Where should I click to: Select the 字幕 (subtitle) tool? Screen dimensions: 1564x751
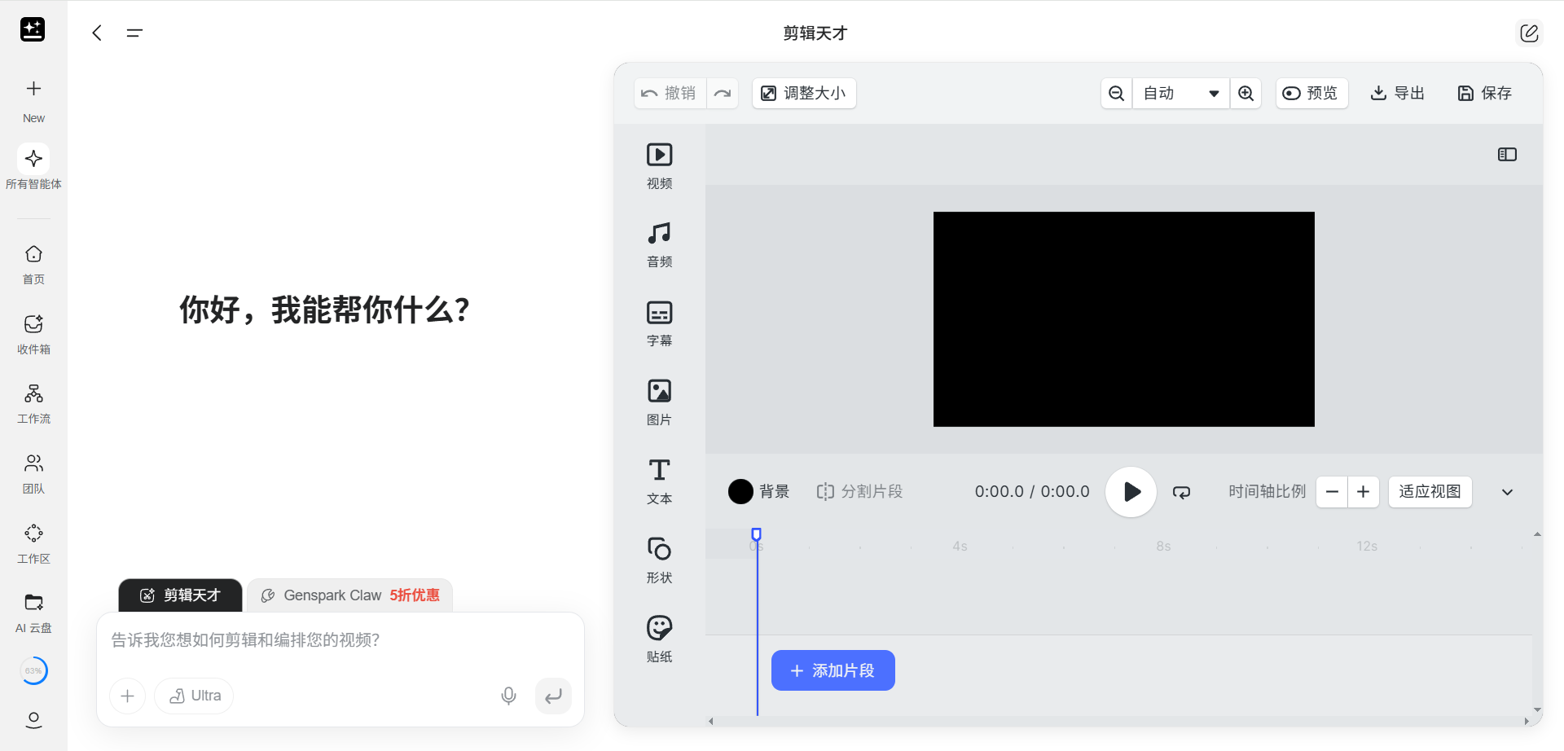coord(659,323)
